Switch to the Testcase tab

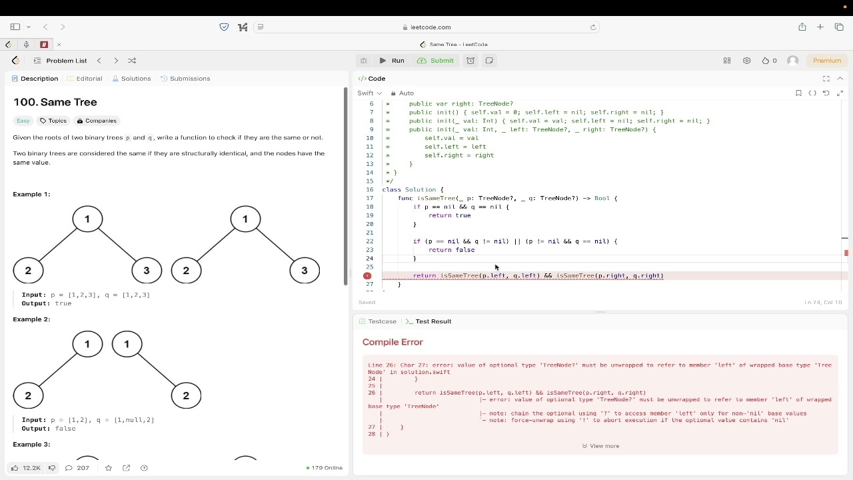[x=378, y=321]
